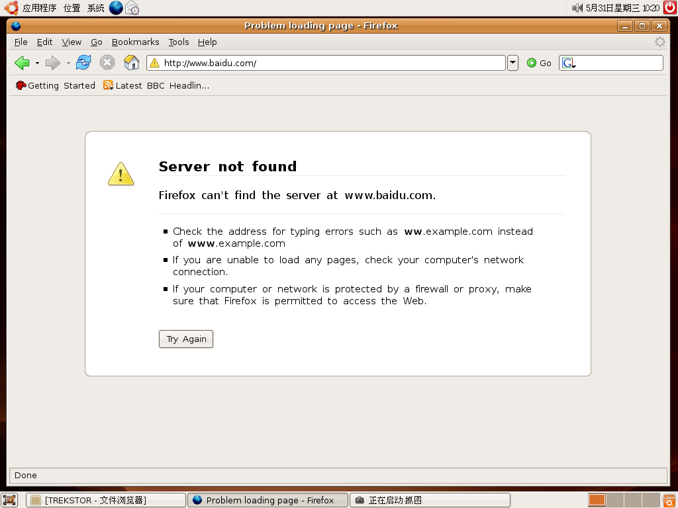Click the Show Desktop icon in bottom panel
This screenshot has height=508, width=678.
click(9, 500)
